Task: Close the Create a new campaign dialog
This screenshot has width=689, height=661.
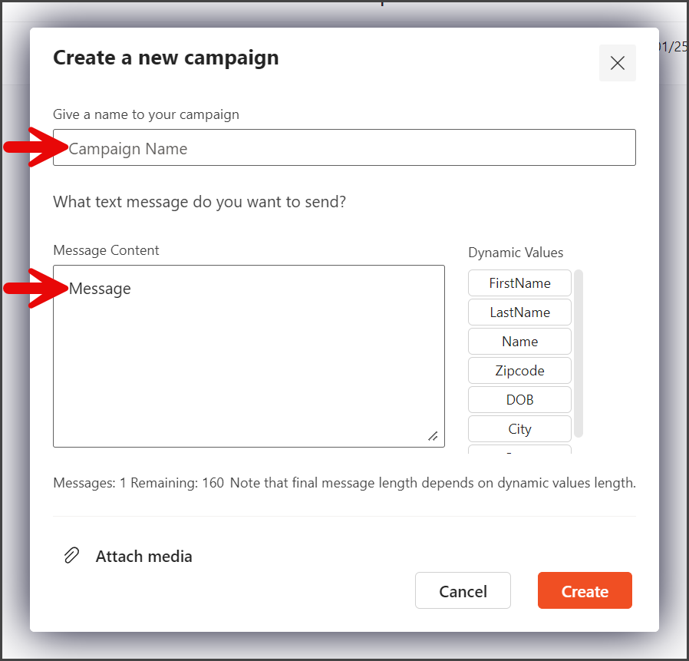Action: [x=617, y=63]
